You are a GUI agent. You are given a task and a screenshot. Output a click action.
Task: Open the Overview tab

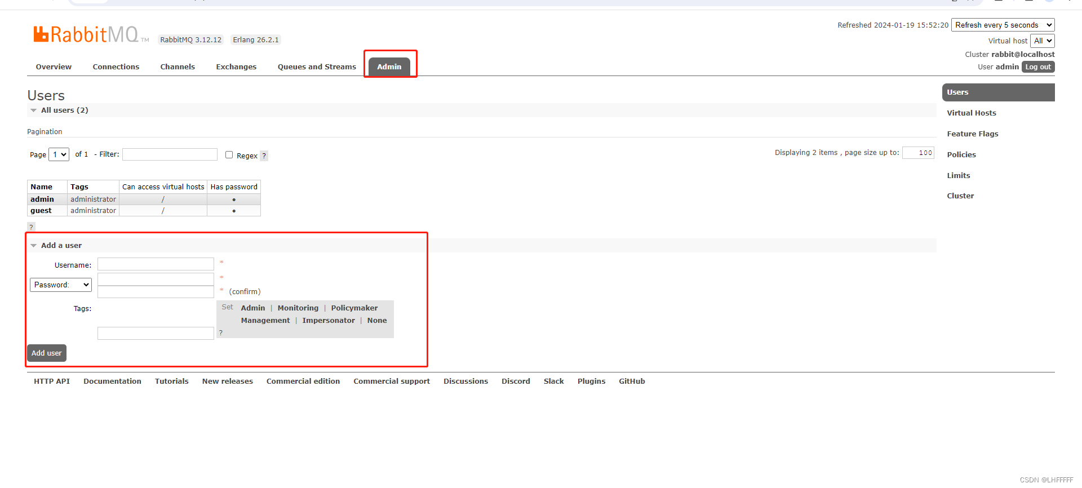54,66
